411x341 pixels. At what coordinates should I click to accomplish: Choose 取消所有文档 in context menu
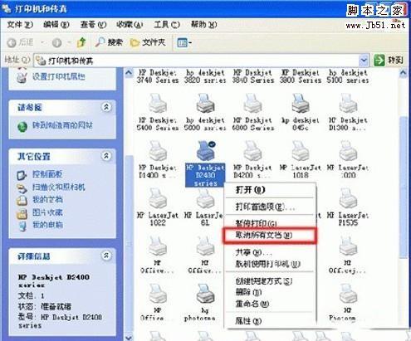[270, 236]
